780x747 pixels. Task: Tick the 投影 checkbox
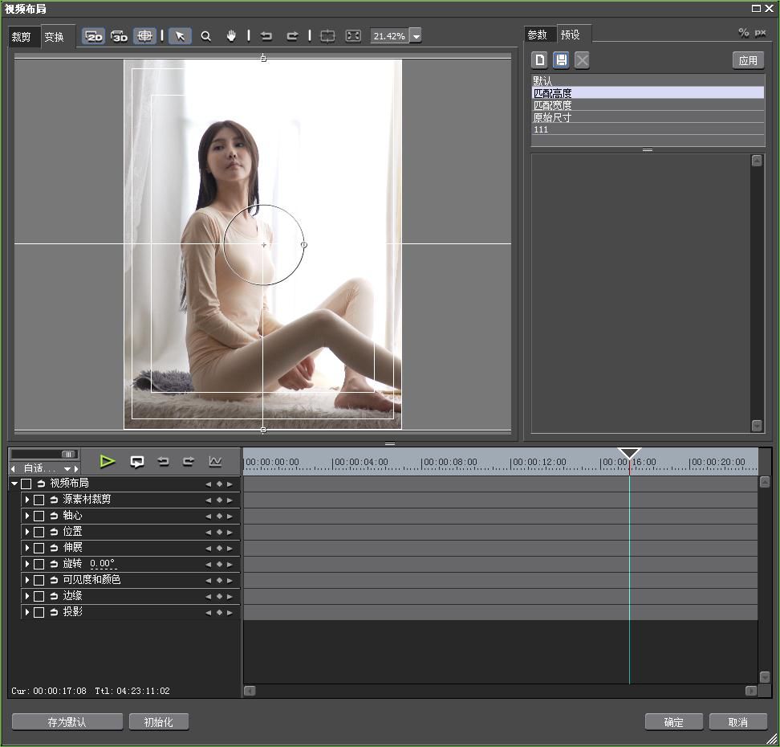39,612
